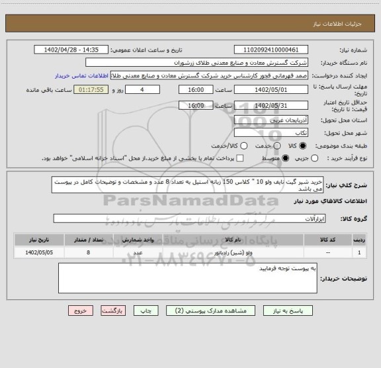381x368 pixels.
Task: Click the خروج exit button
Action: (x=81, y=311)
